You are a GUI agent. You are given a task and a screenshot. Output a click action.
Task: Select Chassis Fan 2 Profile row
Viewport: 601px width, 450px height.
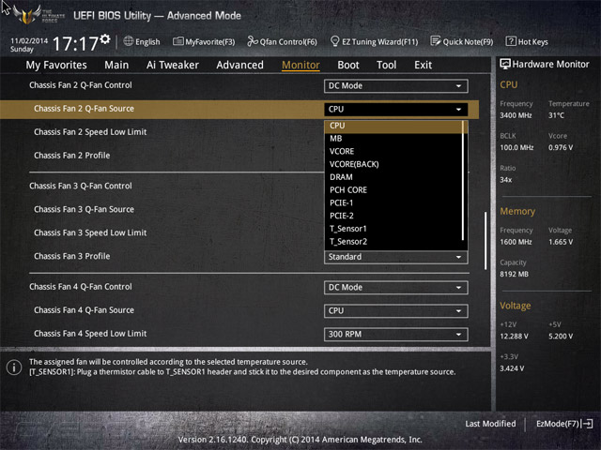239,156
